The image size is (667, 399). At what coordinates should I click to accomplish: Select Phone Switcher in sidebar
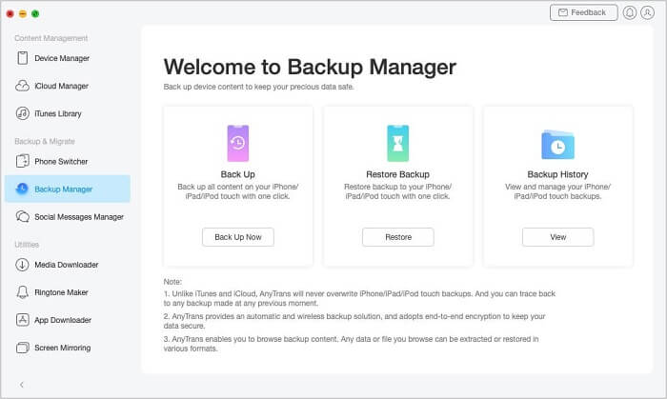(61, 162)
